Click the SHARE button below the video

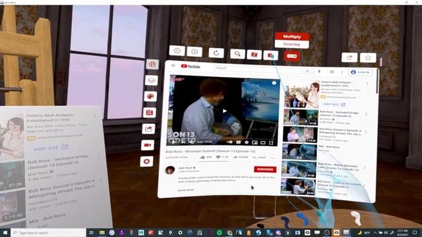click(x=240, y=157)
